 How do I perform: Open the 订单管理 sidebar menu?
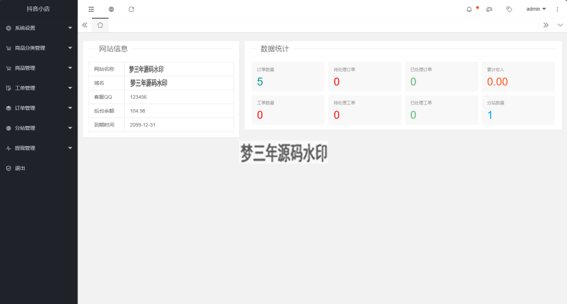pyautogui.click(x=39, y=108)
